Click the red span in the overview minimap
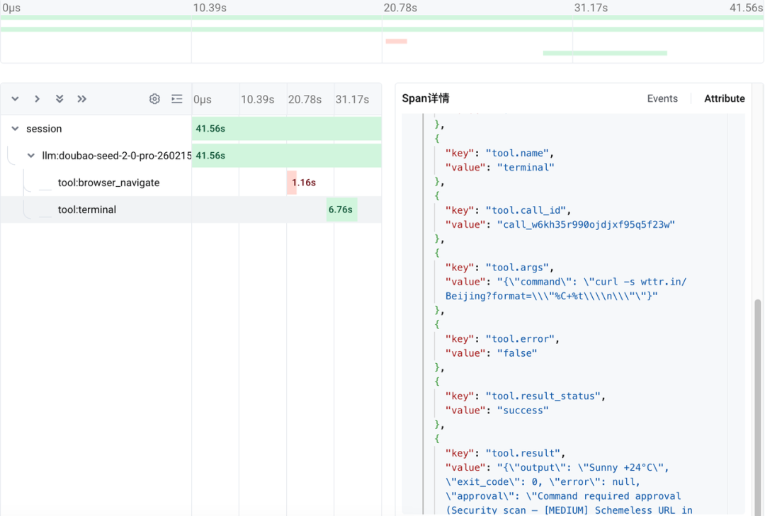This screenshot has height=516, width=765. coord(396,41)
